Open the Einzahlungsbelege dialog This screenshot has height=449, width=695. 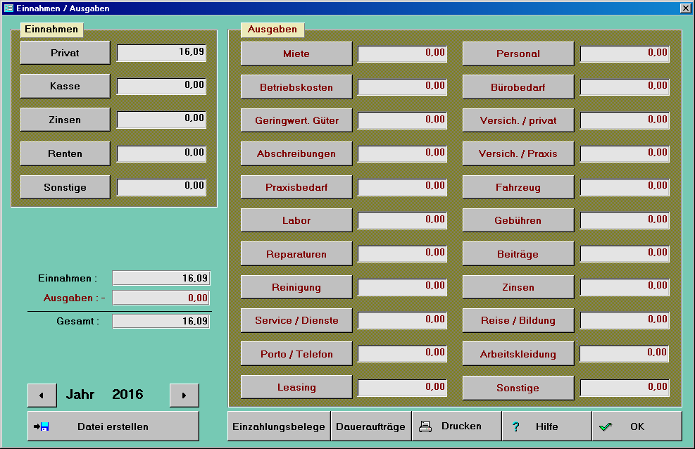coord(278,425)
